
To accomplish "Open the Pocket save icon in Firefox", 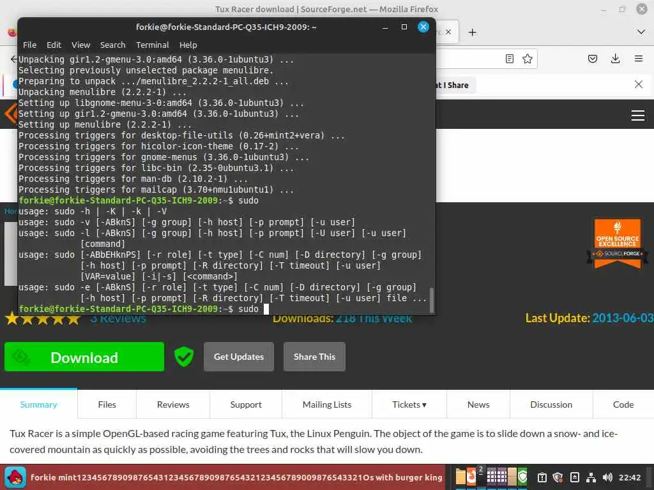I will 592,59.
